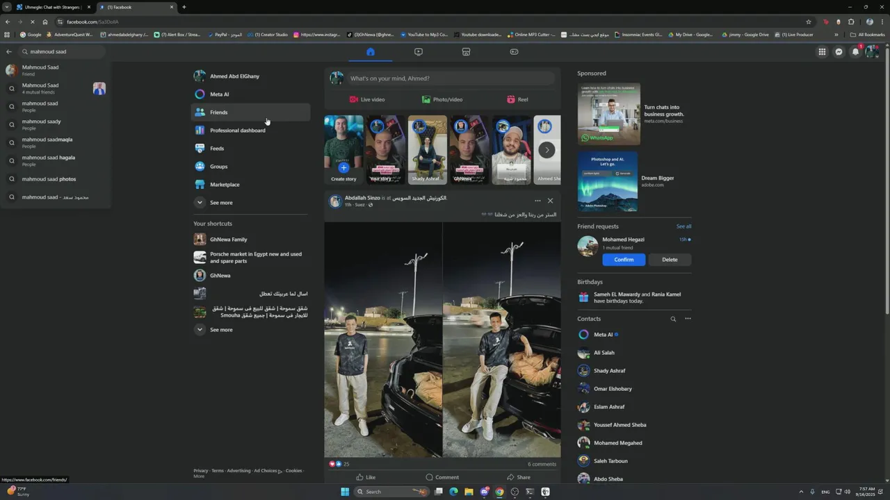
Task: Open Birthdays notice for Sameh EL Mawardy
Action: coord(634,297)
